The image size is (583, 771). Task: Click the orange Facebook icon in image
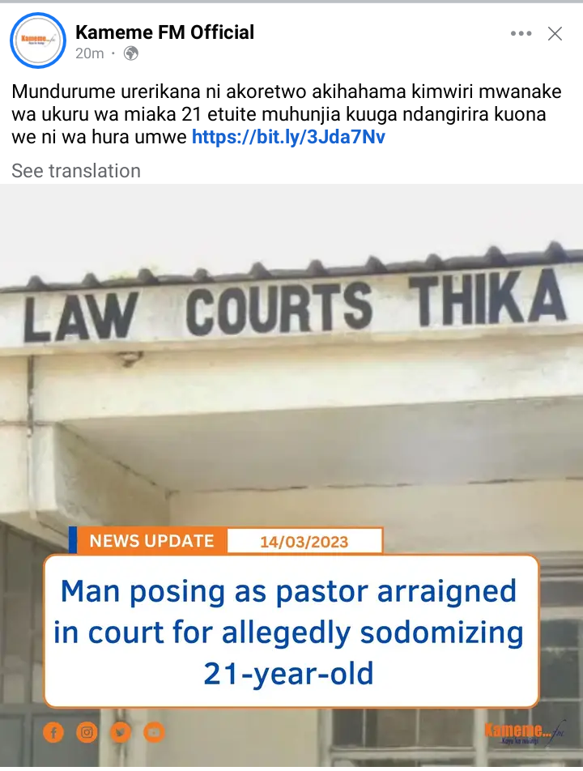point(53,733)
